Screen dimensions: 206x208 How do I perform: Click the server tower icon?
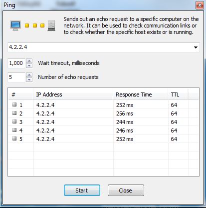[51, 25]
